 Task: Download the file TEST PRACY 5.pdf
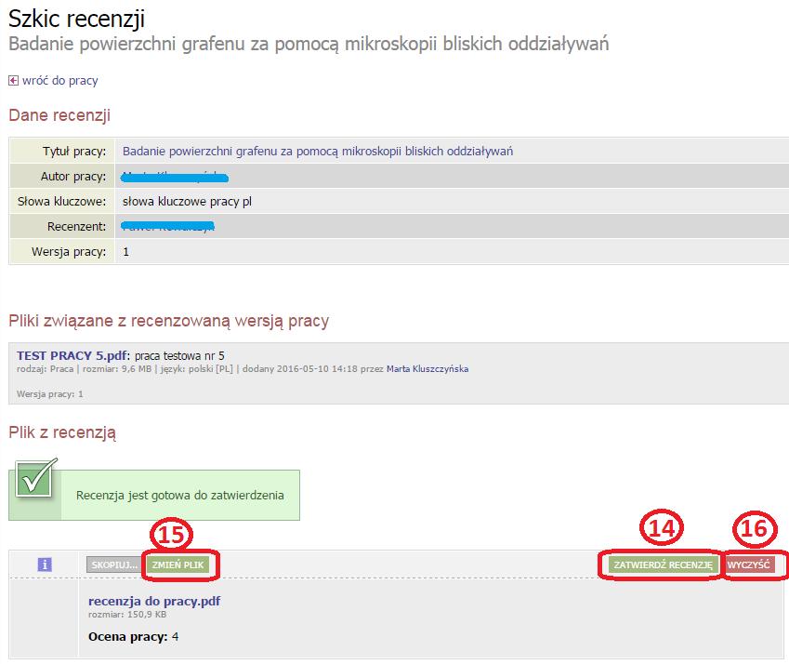[73, 355]
